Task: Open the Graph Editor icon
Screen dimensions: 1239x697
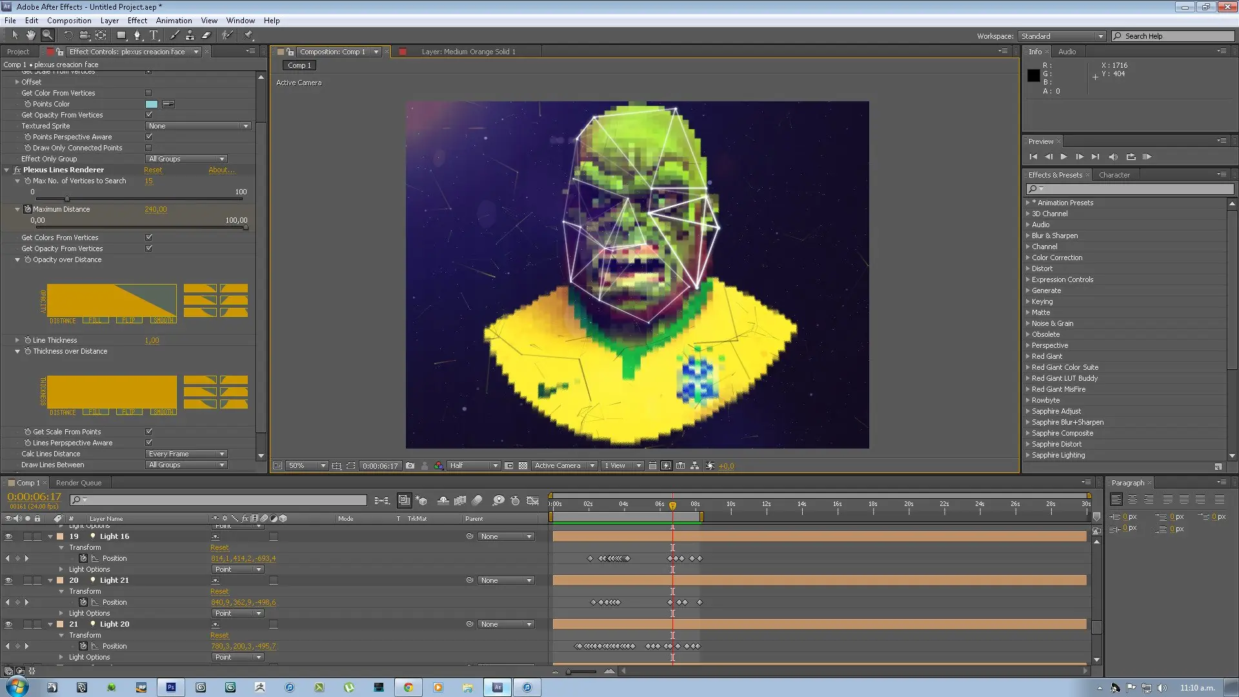Action: 532,500
